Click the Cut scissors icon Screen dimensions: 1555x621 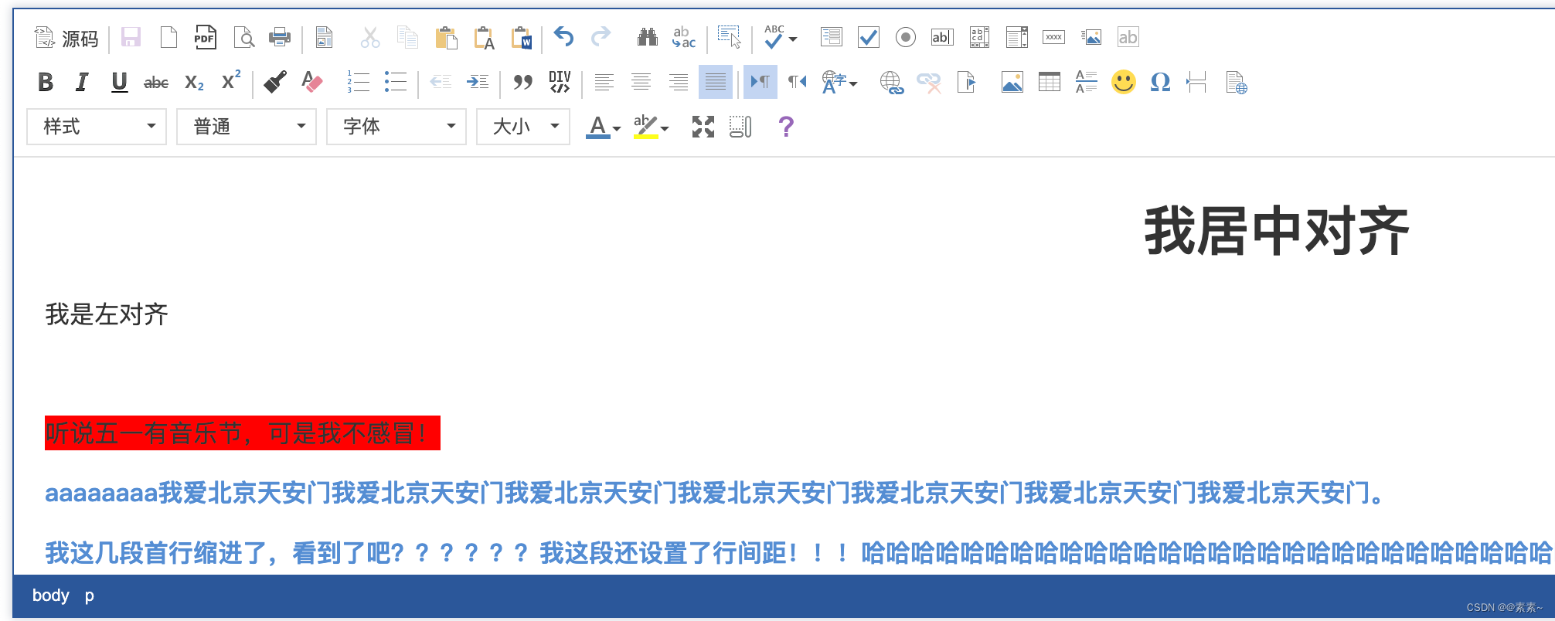click(x=370, y=37)
